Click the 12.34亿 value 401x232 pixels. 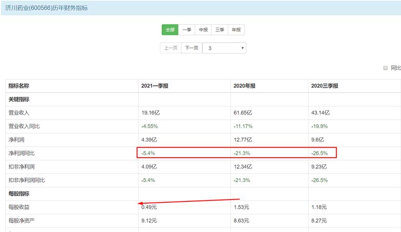(243, 167)
